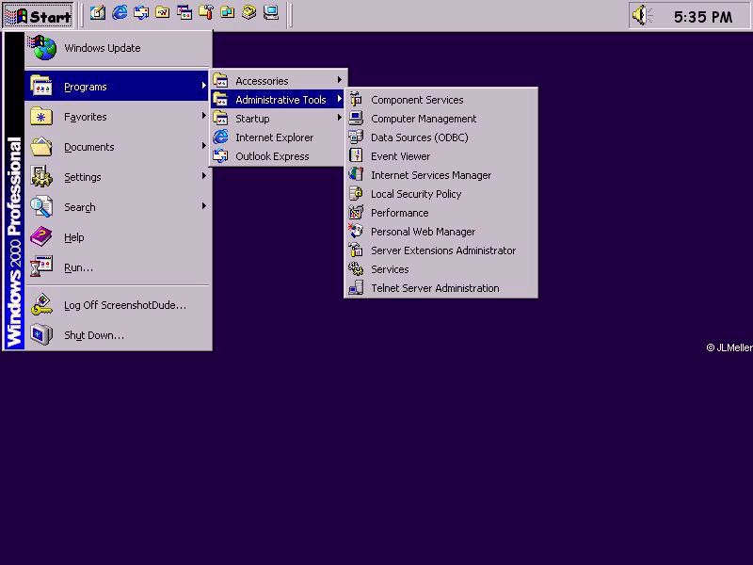Click the Quick Launch folder icon marked W
The height and width of the screenshot is (565, 753).
point(163,13)
